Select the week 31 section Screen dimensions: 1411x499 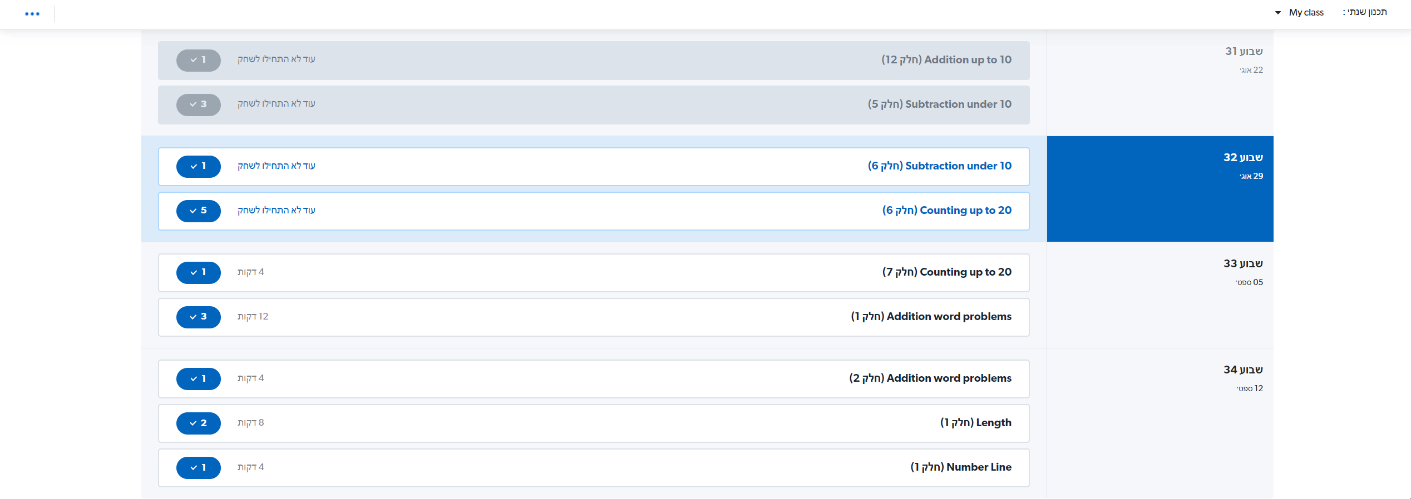pyautogui.click(x=1160, y=83)
